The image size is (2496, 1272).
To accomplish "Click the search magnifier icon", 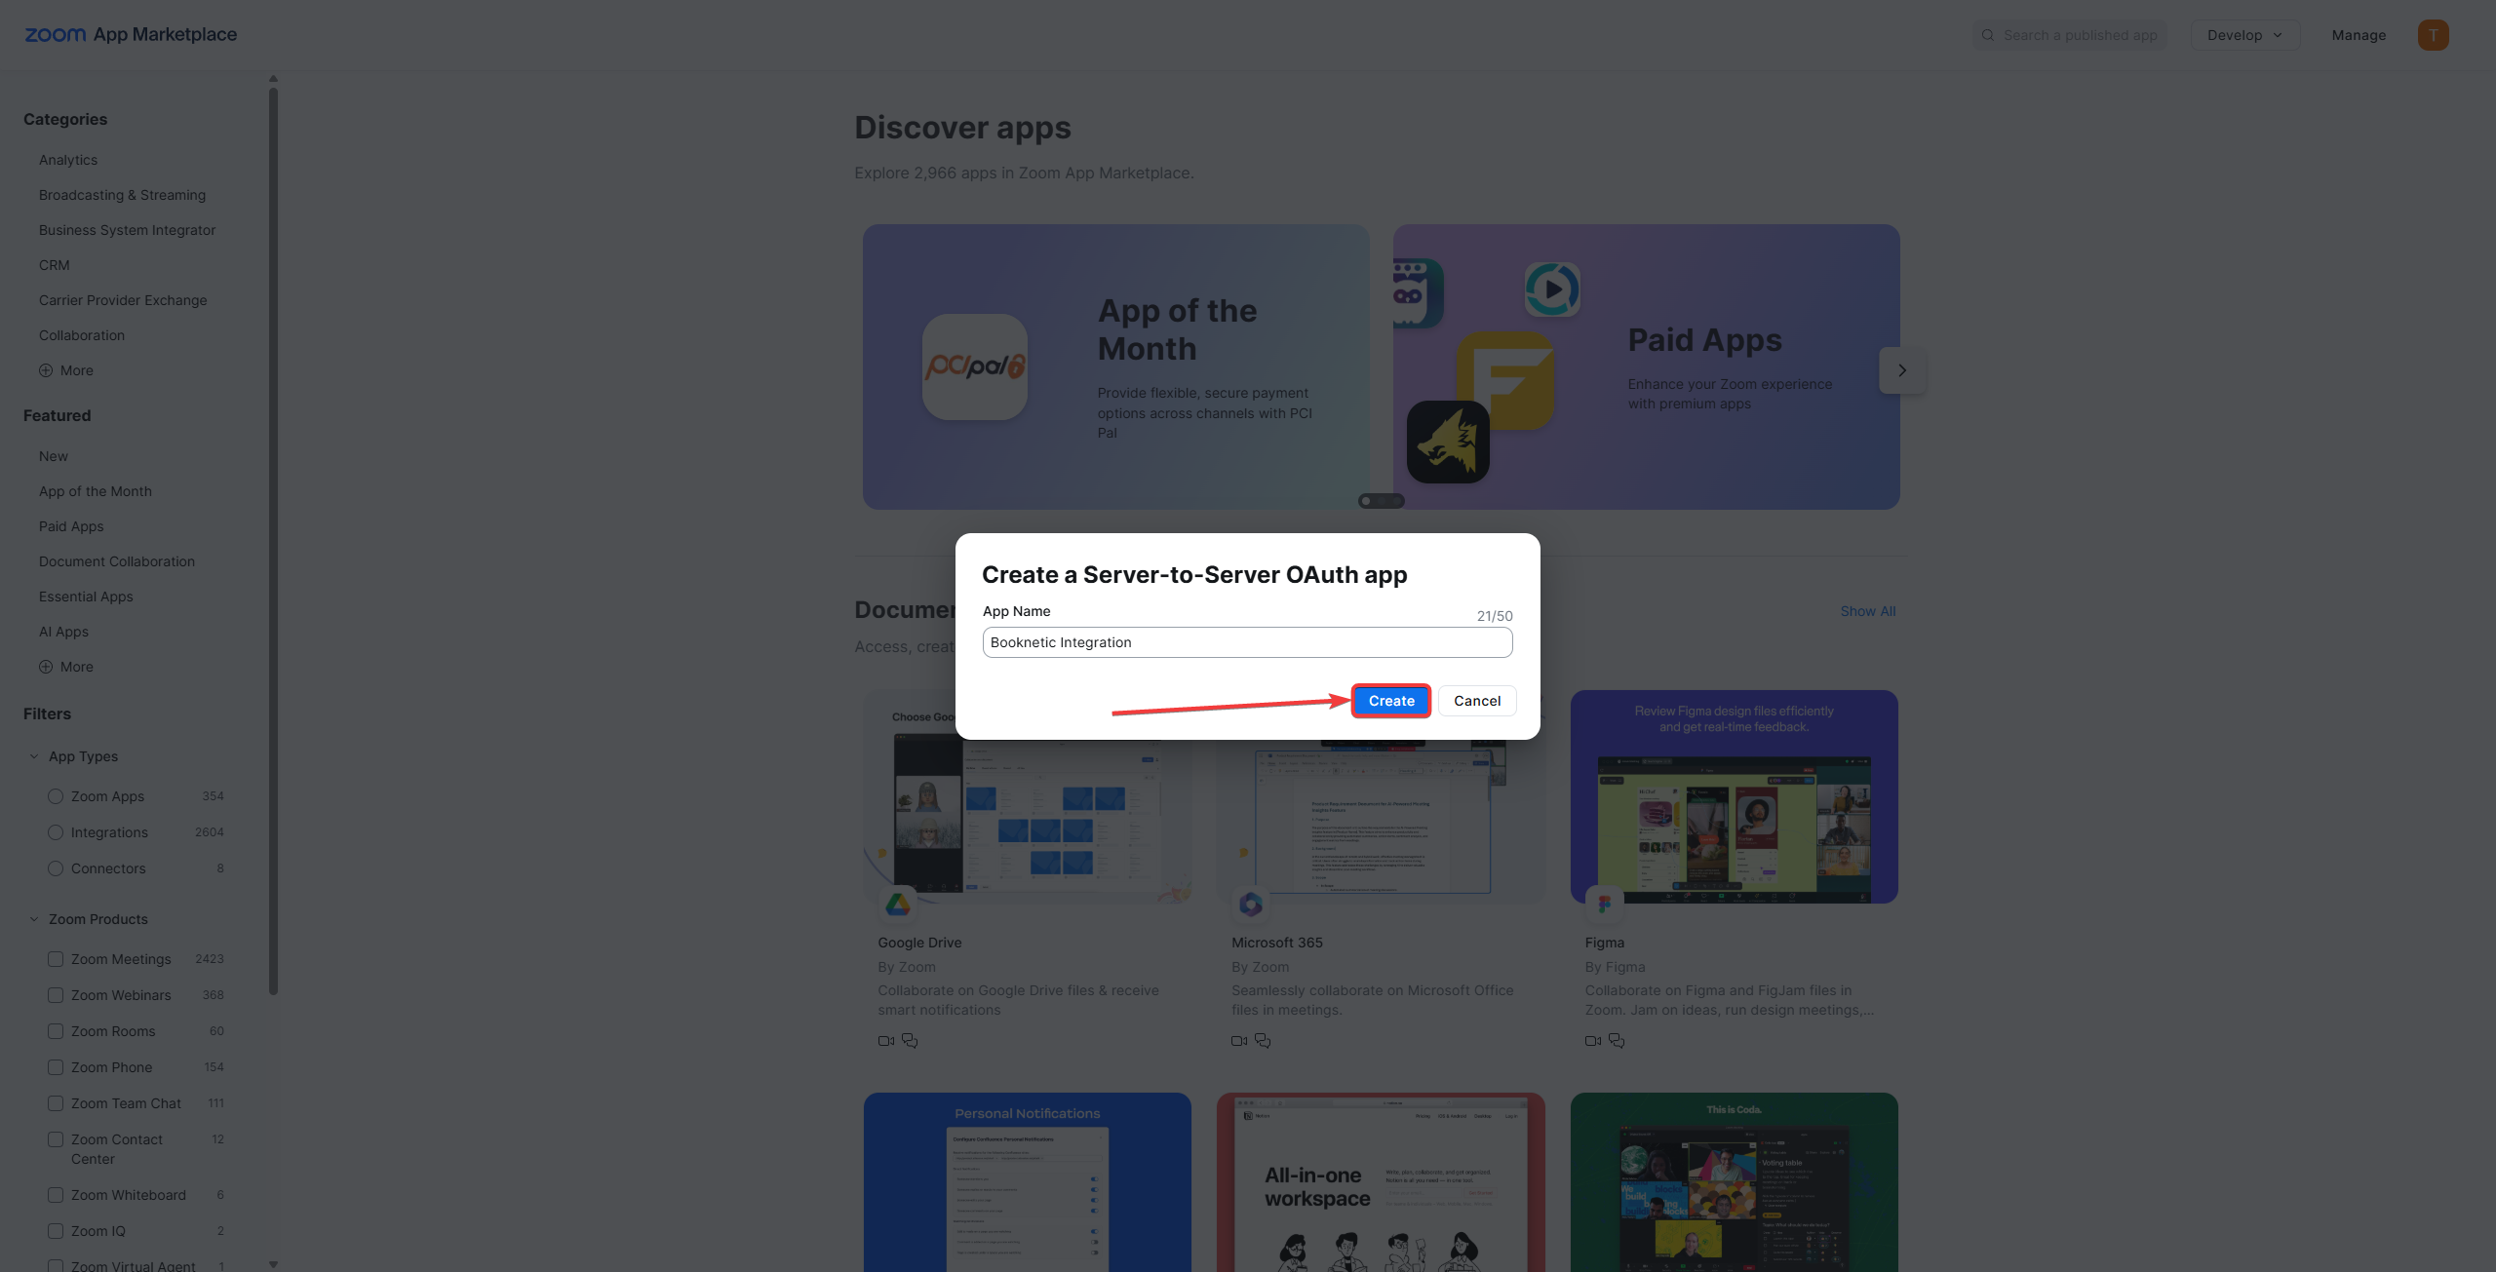I will click(1988, 35).
